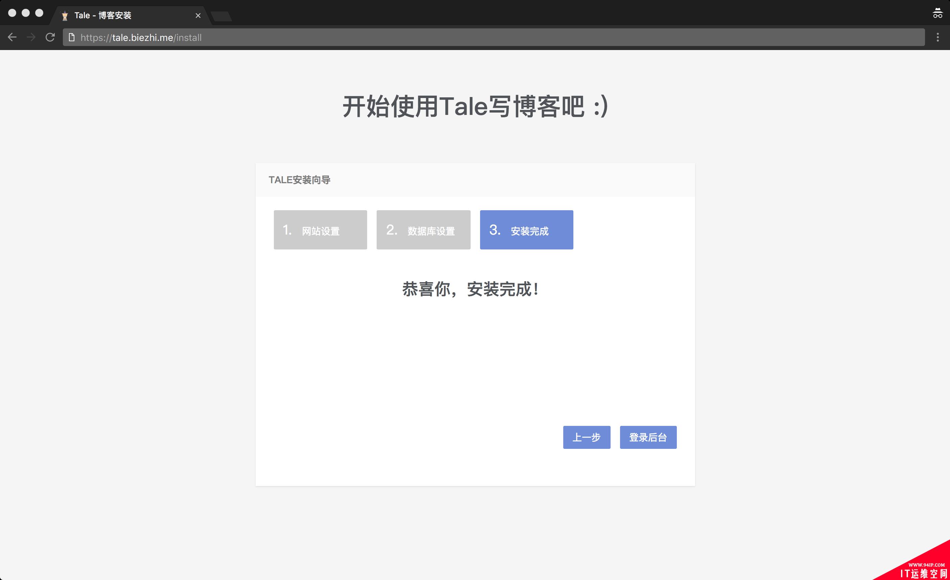Click the 上一步 button
This screenshot has width=950, height=580.
coord(586,438)
